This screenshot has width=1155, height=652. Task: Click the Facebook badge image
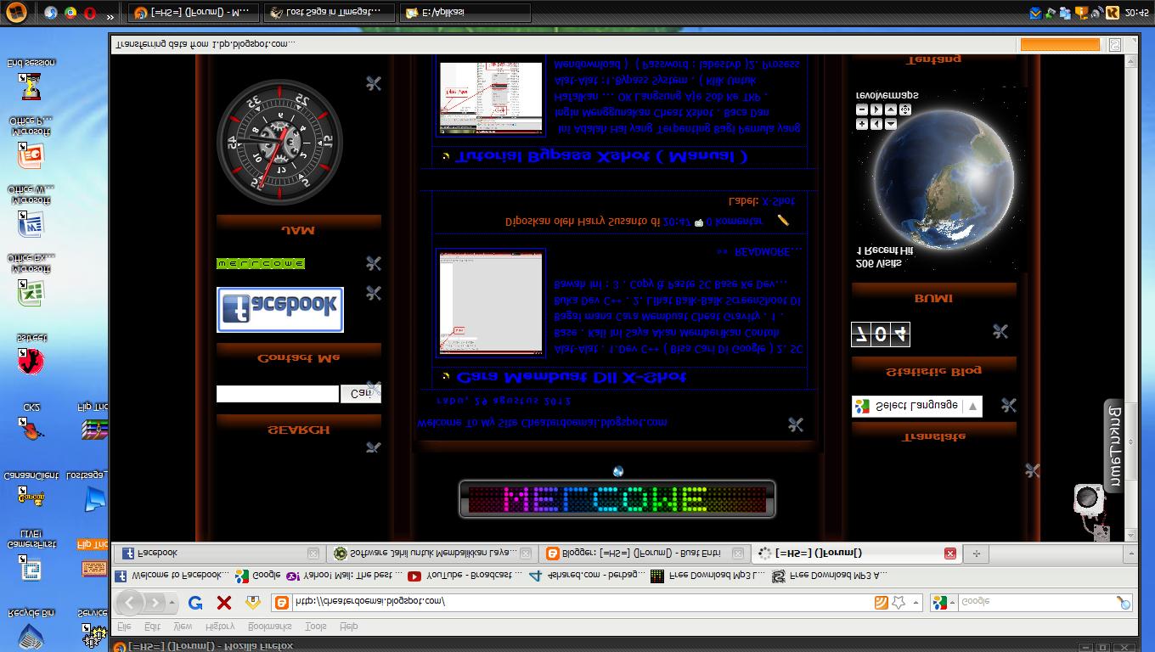[x=280, y=309]
